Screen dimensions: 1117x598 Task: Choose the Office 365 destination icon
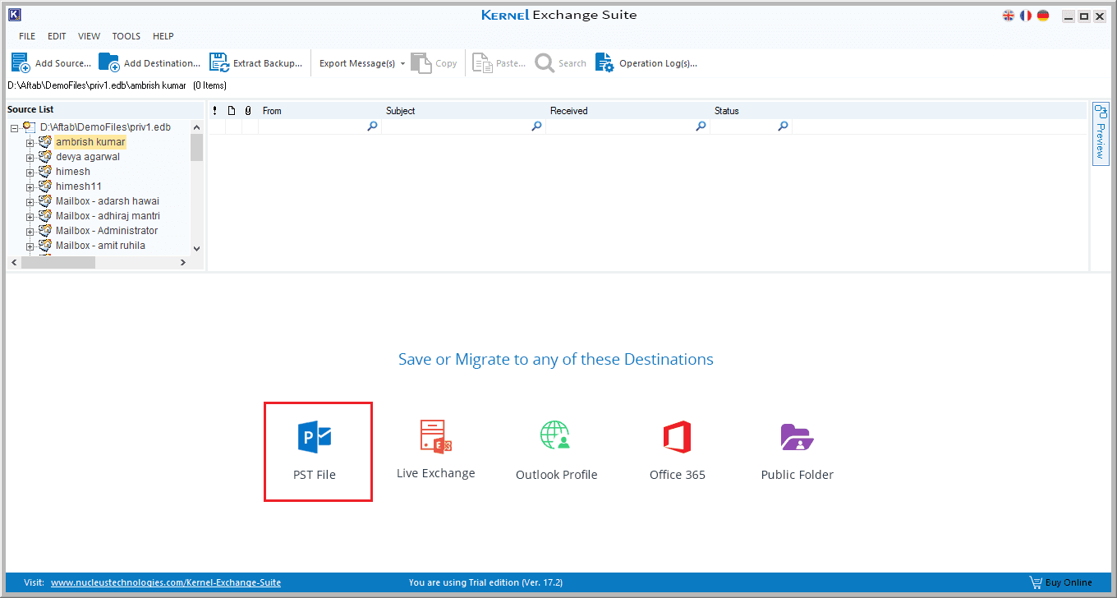(678, 437)
